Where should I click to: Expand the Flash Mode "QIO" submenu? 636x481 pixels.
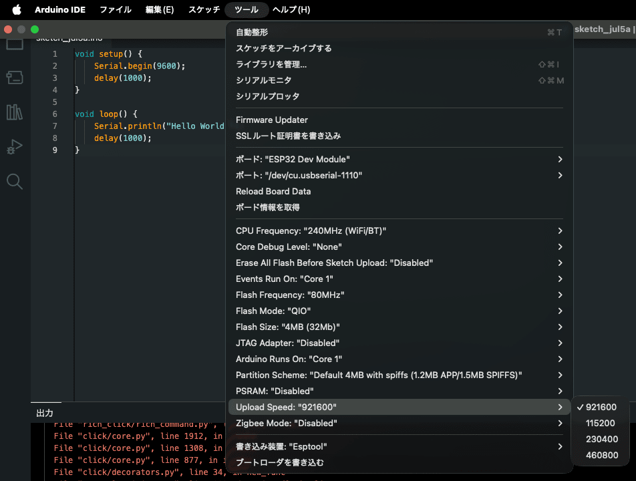click(x=400, y=311)
